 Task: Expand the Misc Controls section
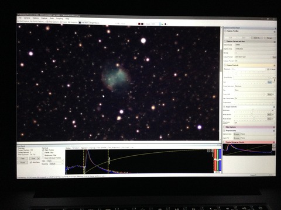[x=224, y=127]
